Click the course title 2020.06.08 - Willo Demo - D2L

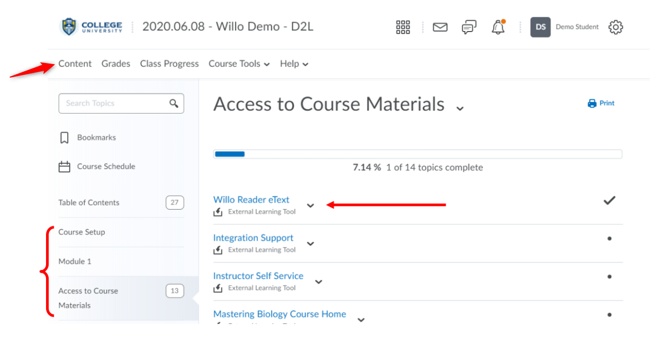[x=228, y=27]
